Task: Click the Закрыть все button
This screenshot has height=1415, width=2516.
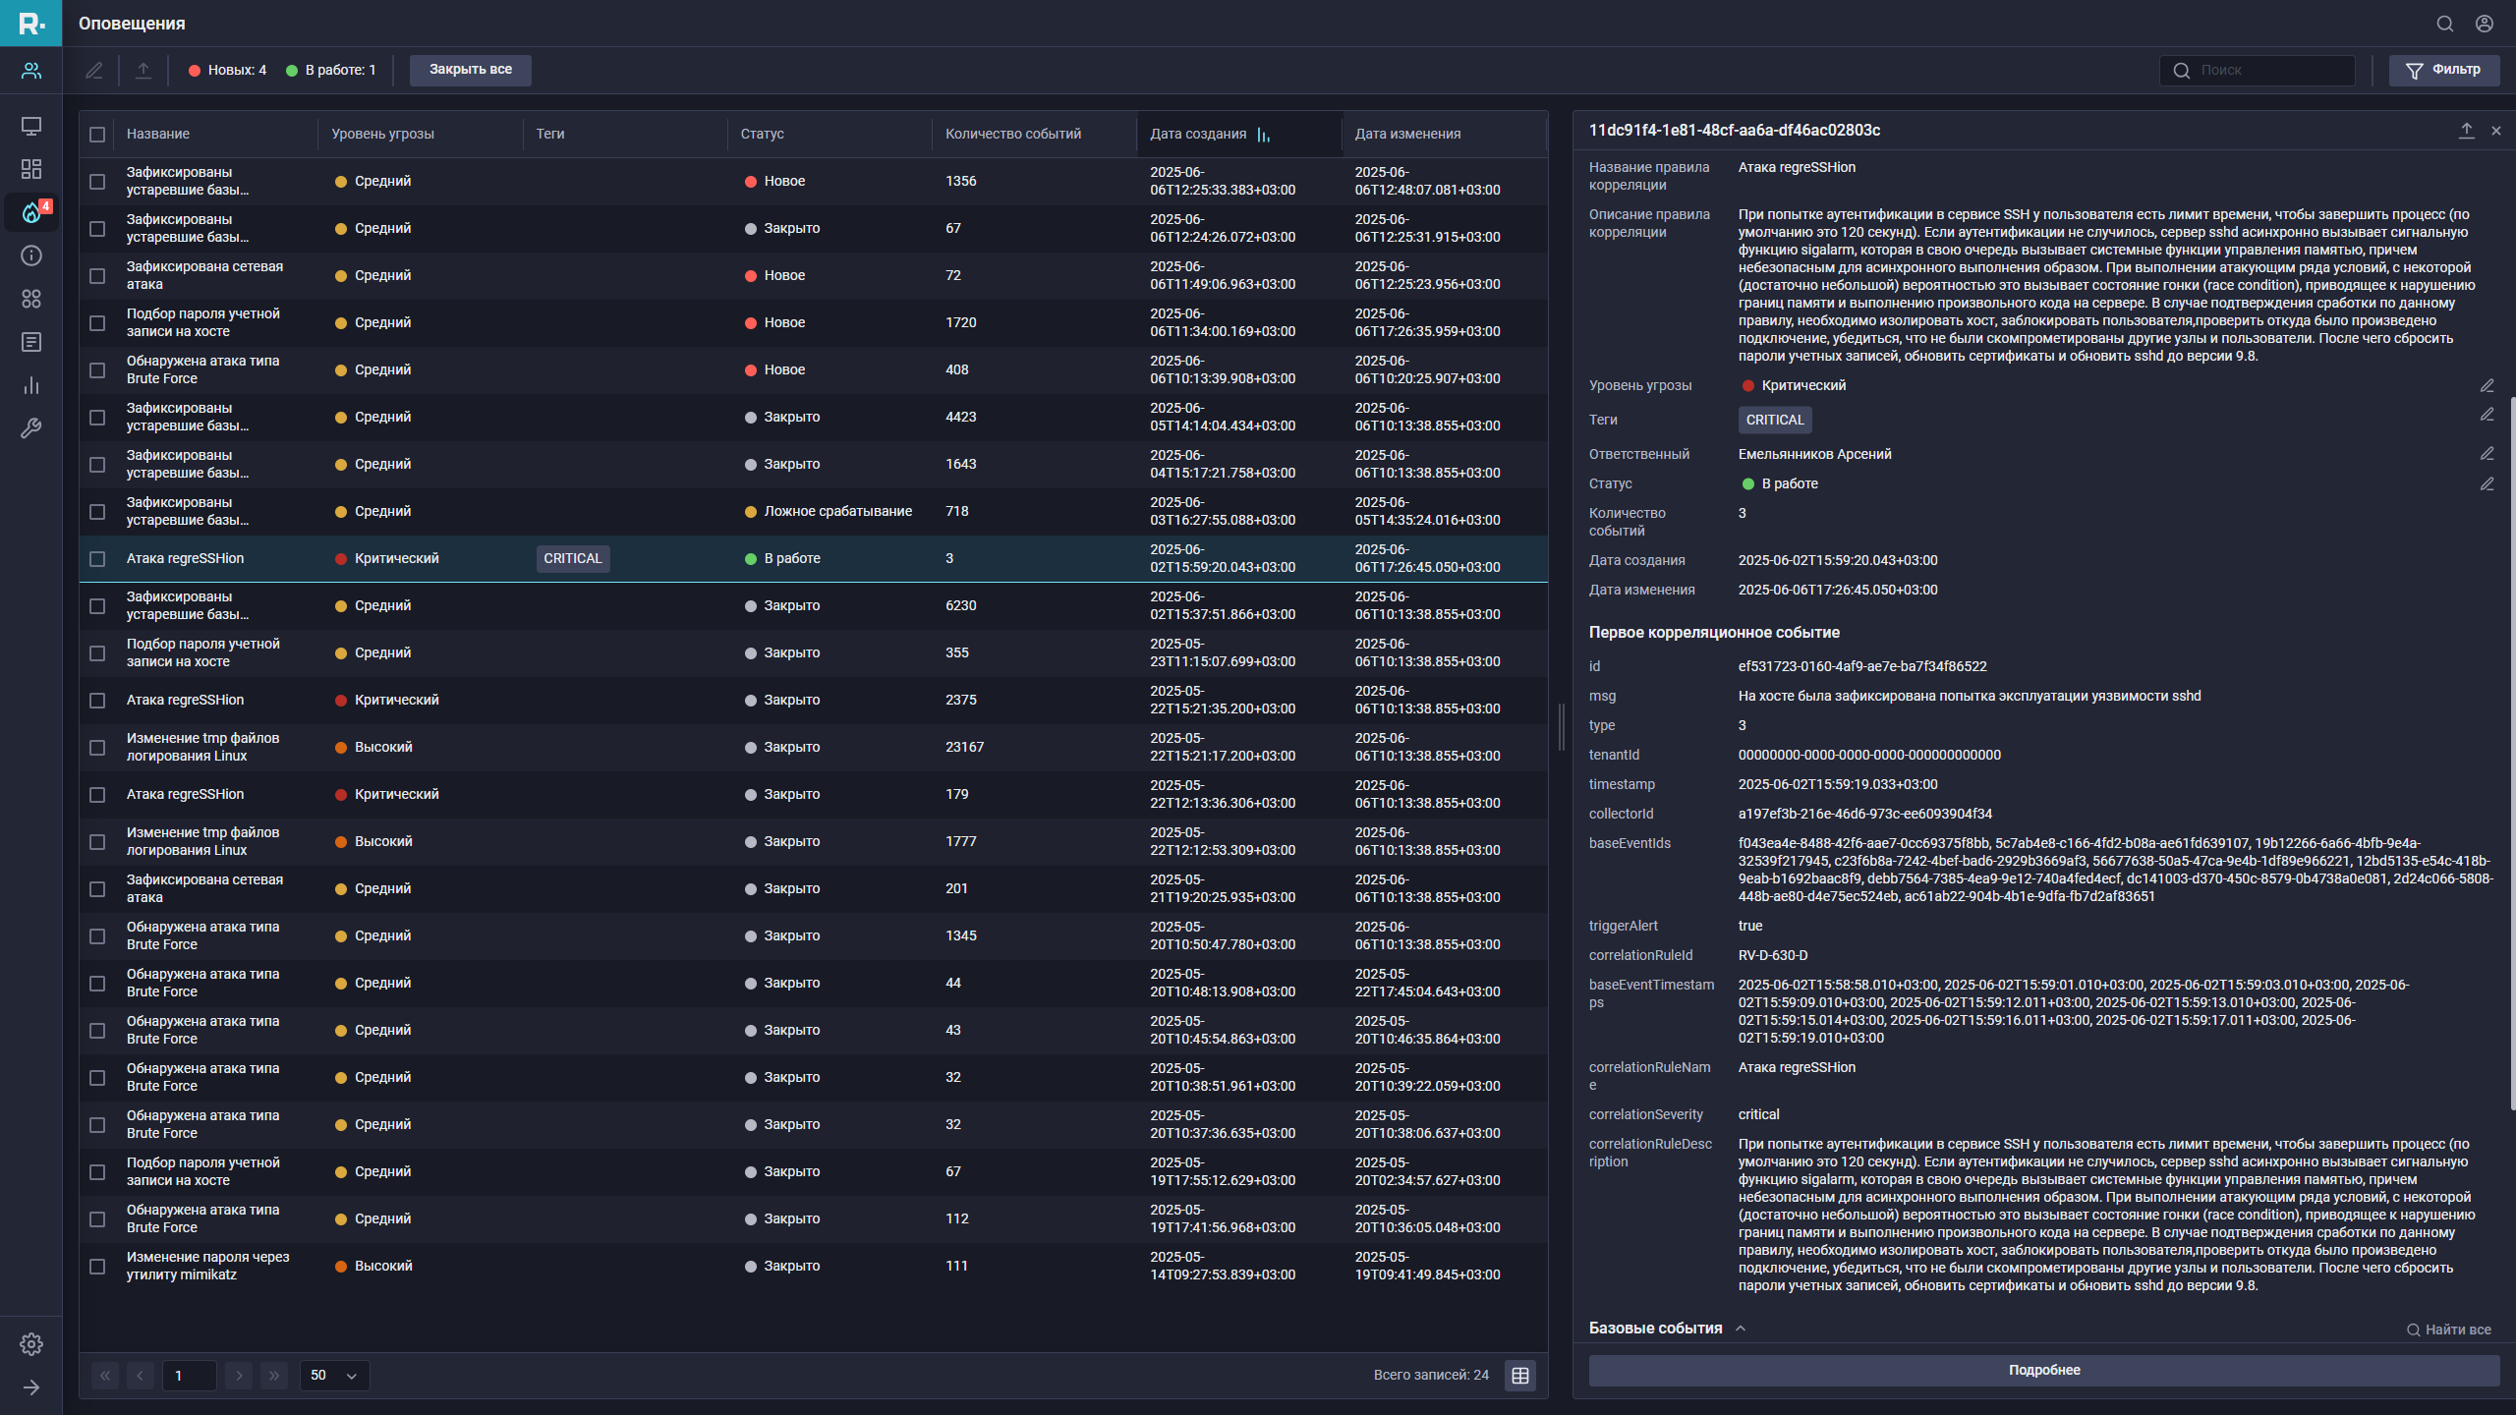Action: 470,70
